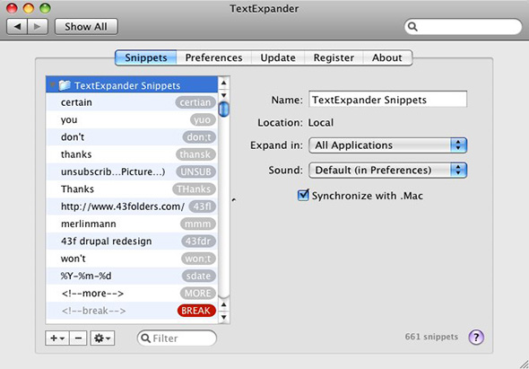Open the add (+) snippet menu
The width and height of the screenshot is (529, 369).
point(57,338)
